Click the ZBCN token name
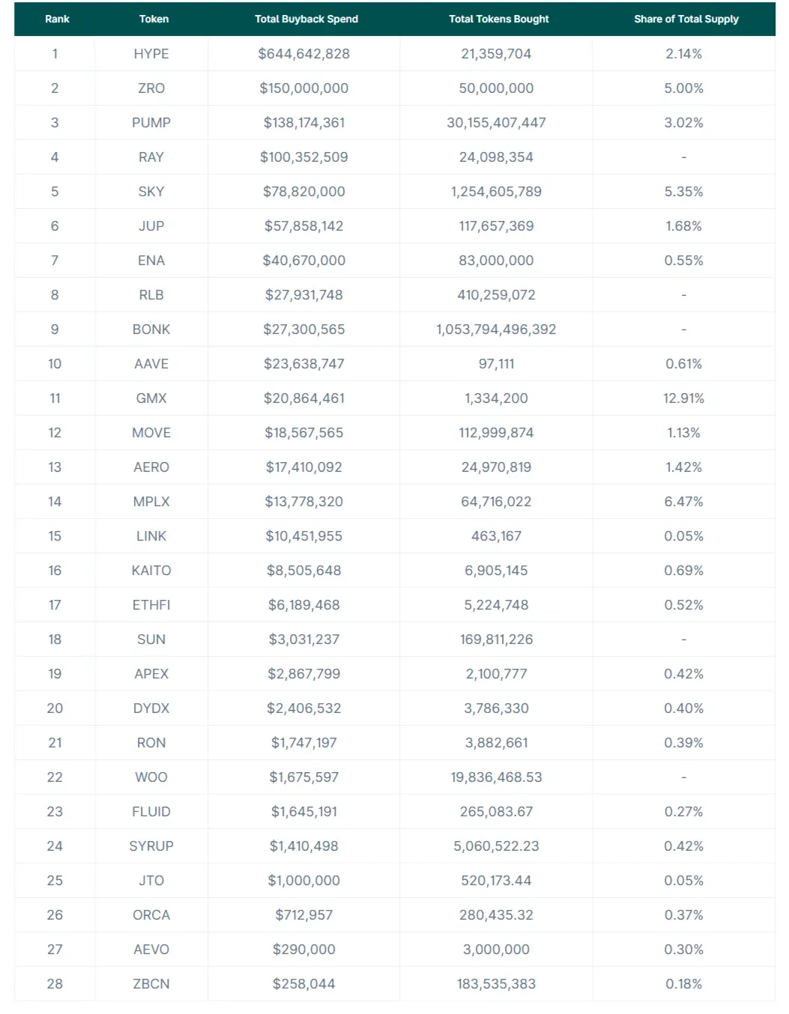This screenshot has height=1014, width=789. tap(151, 984)
